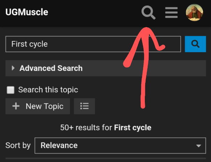Open the Relevance sort dropdown

120,145
